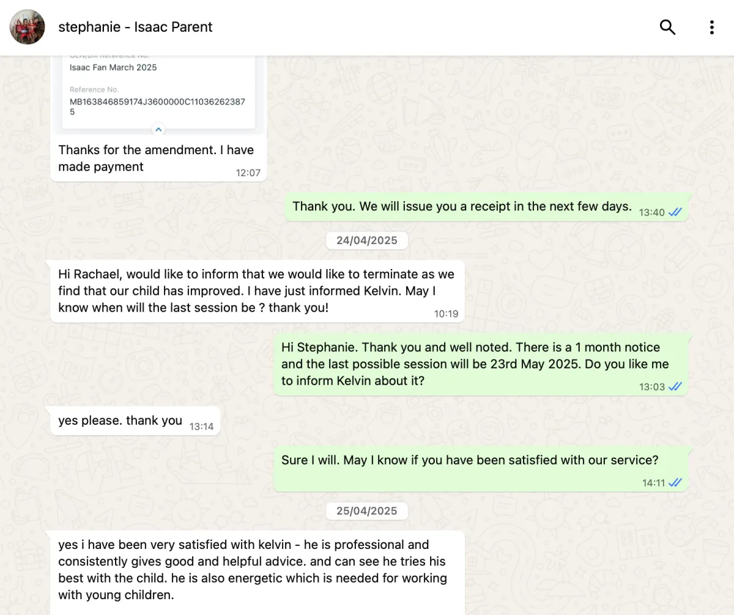
Task: Click the "Sure I will" outgoing message
Action: click(469, 460)
